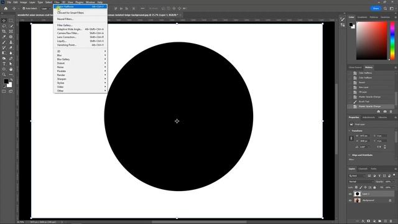
Task: Switch to the Channels tab
Action: [x=363, y=169]
